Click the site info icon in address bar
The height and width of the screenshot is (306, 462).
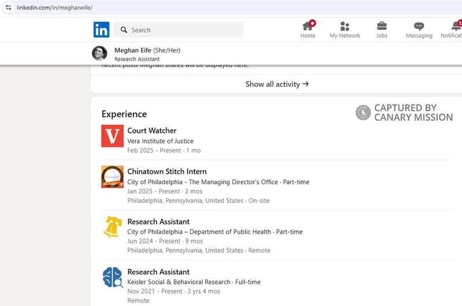(x=9, y=8)
